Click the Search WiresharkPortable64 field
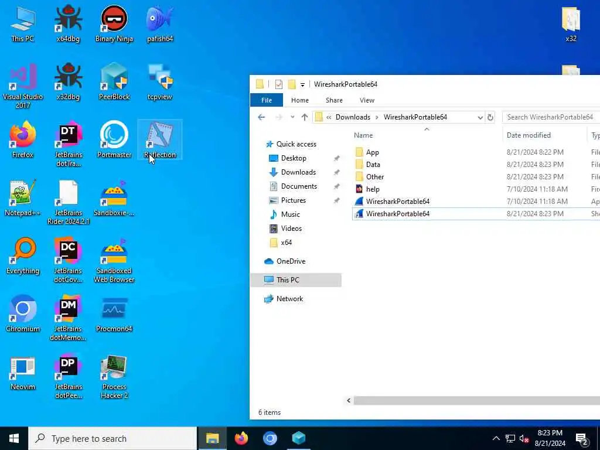Screen dimensions: 600x450 pyautogui.click(x=551, y=117)
